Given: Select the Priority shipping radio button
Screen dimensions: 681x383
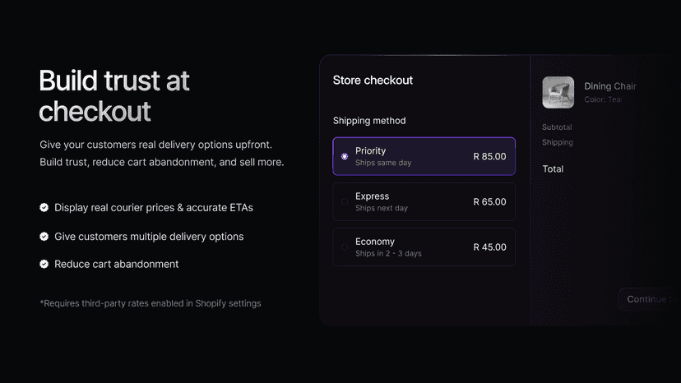Looking at the screenshot, I should point(345,156).
